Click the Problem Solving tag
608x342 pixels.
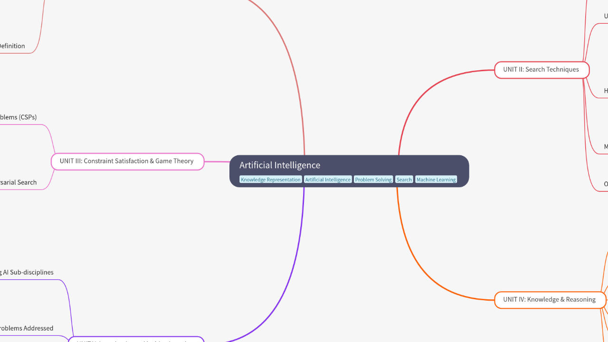[x=373, y=180]
